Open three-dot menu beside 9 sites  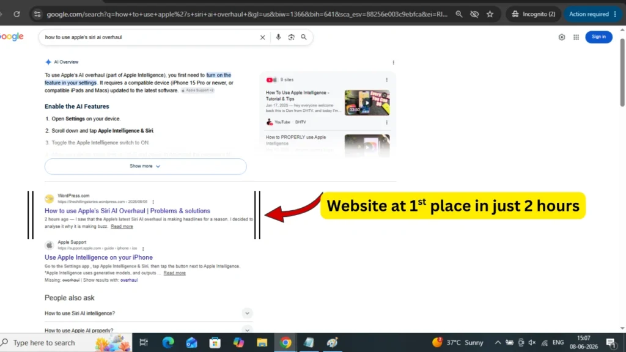coord(386,80)
